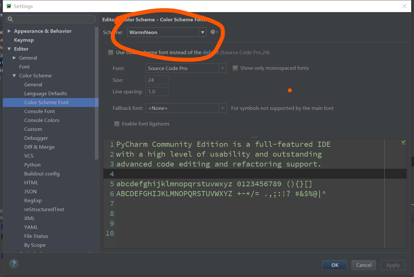Screen dimensions: 414x277
Task: Click the settings tree vertical scrollbar
Action: coord(97,93)
